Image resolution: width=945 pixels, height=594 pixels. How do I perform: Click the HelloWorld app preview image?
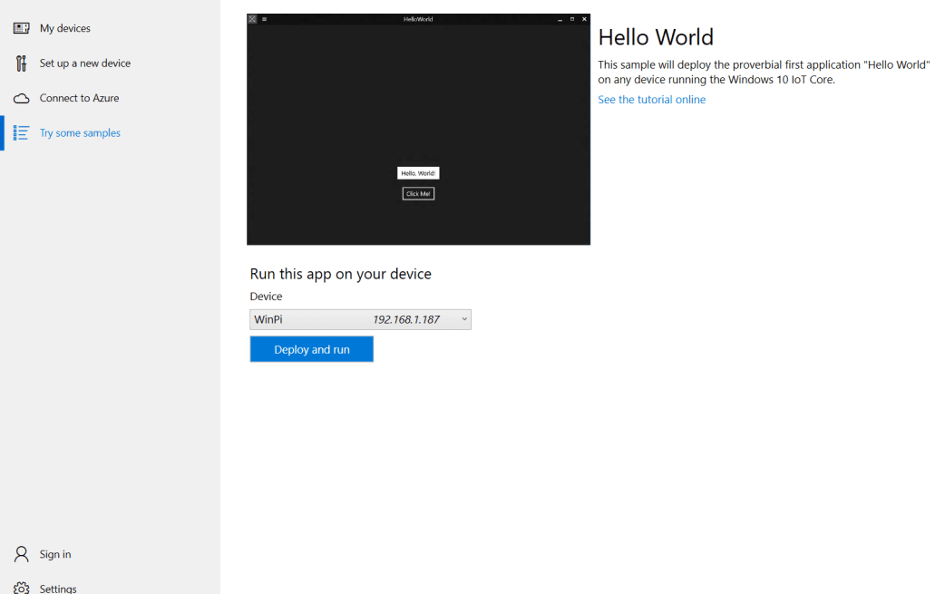(418, 129)
